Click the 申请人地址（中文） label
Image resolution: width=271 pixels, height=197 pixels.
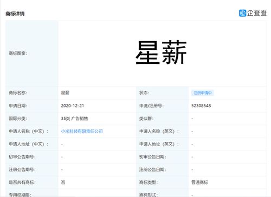point(29,144)
